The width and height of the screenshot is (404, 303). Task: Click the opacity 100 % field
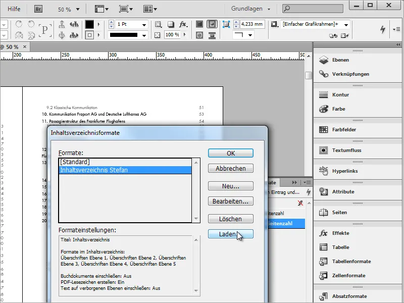[x=172, y=35]
